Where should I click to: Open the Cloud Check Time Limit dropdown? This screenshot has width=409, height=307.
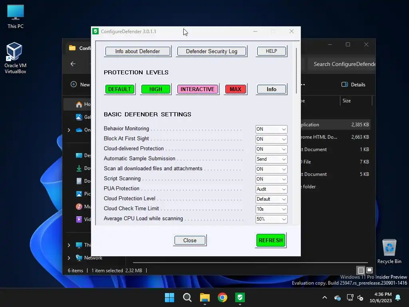pos(271,209)
